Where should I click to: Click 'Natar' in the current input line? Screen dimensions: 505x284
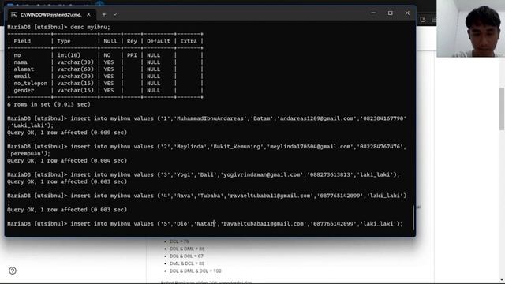pyautogui.click(x=205, y=224)
